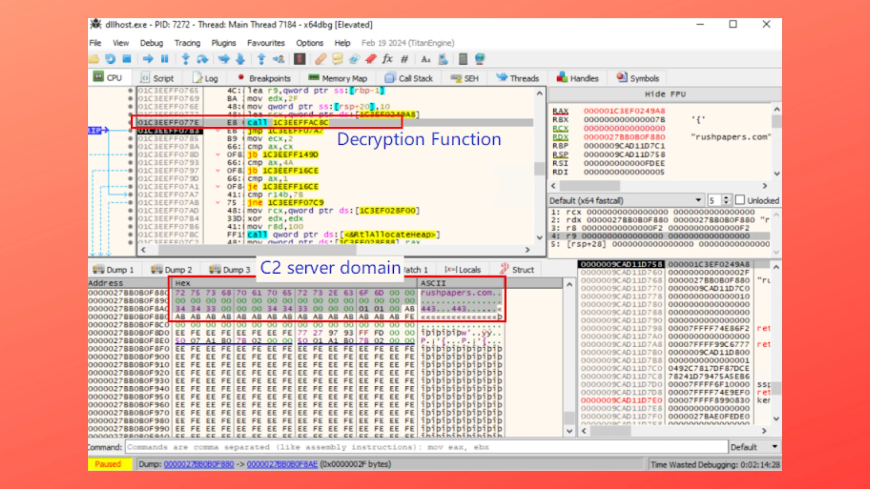
Task: Click the disassembly vertical scrollbar down arrow
Action: (540, 237)
